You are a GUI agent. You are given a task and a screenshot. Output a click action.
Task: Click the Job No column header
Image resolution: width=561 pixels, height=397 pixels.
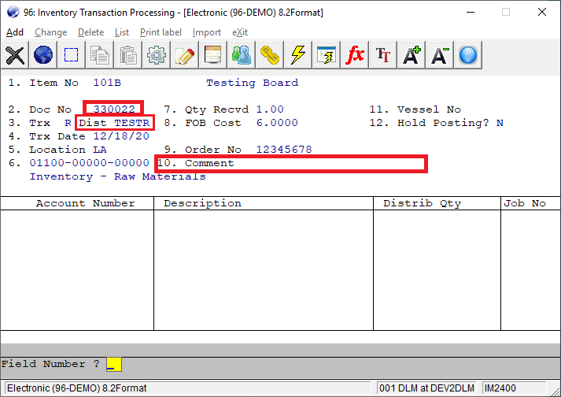point(525,203)
